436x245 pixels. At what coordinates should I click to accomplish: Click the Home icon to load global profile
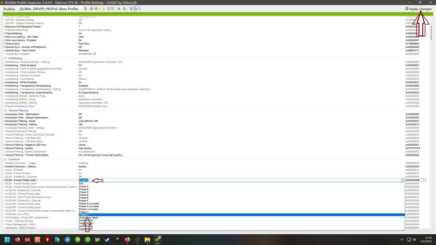(x=85, y=9)
